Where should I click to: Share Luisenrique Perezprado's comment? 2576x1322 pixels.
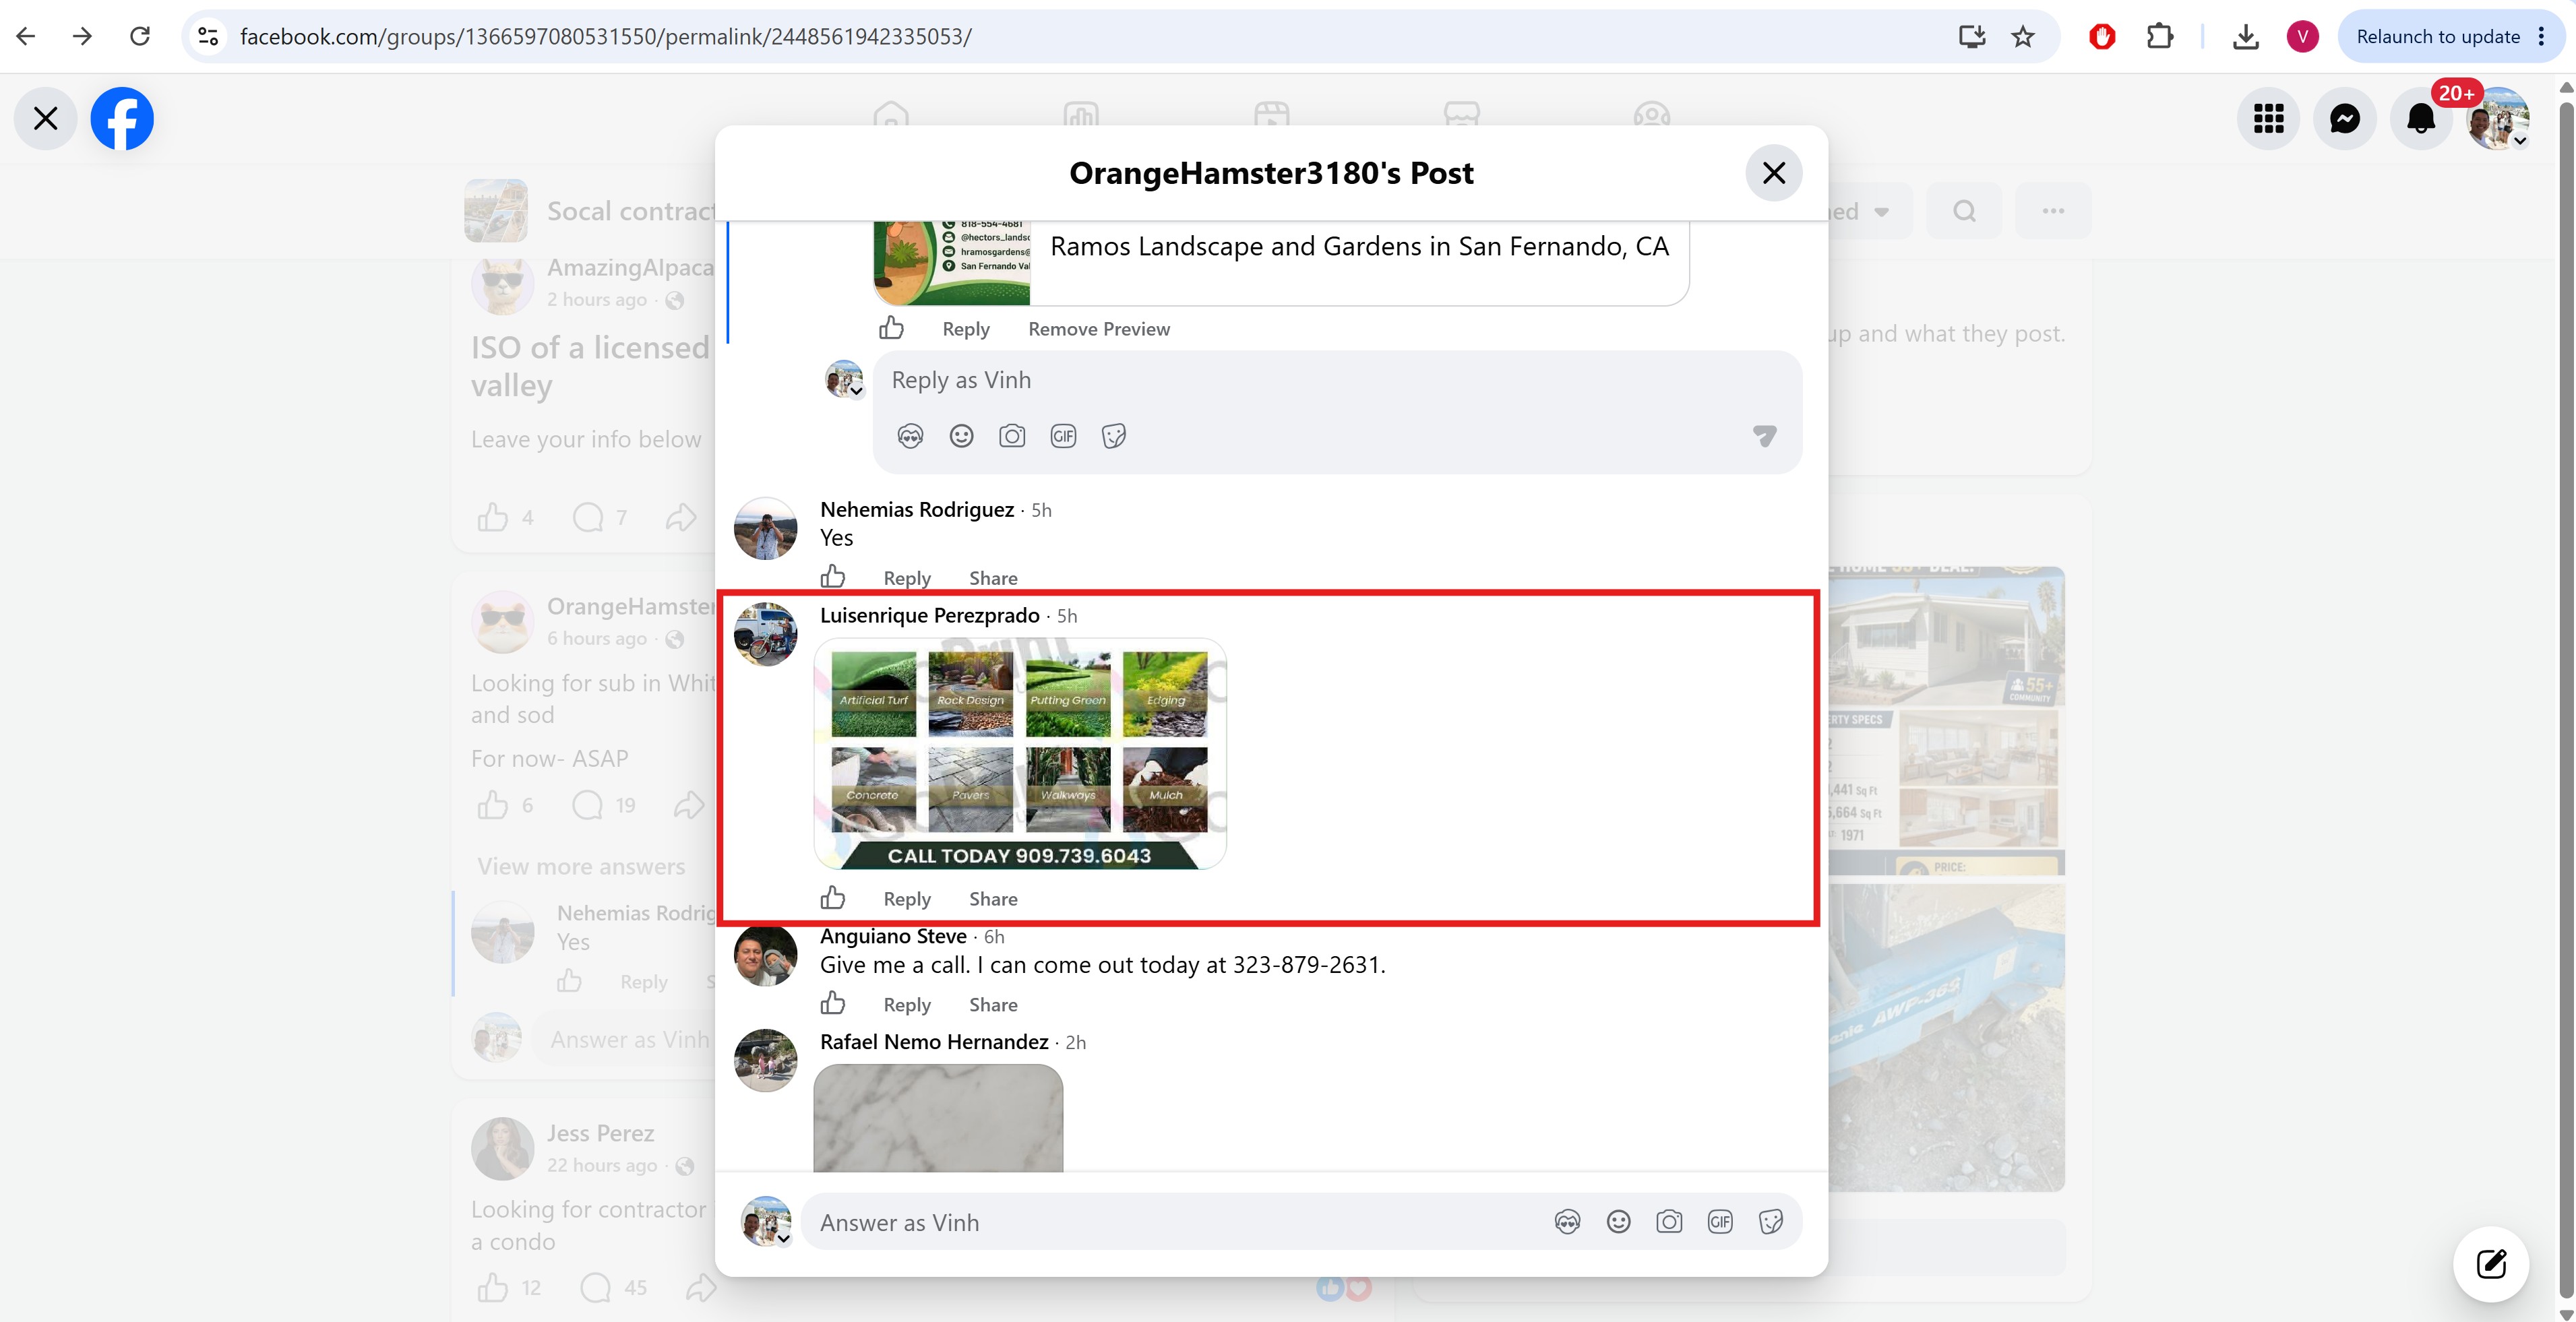click(x=993, y=899)
